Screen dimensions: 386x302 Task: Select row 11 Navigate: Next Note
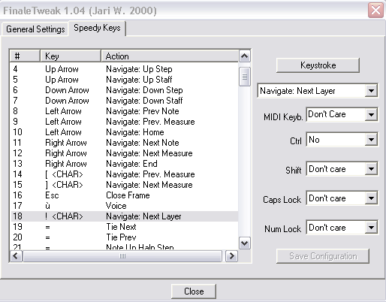[124, 143]
